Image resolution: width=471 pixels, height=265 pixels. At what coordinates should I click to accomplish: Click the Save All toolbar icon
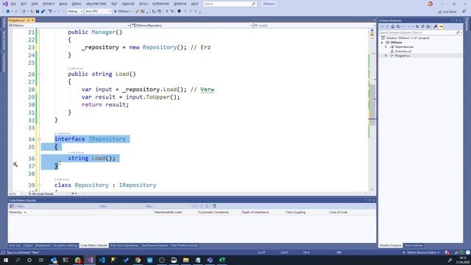pos(43,12)
